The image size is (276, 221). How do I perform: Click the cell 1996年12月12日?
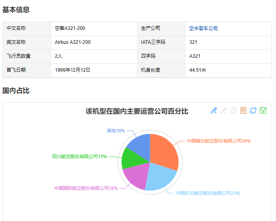coord(94,70)
